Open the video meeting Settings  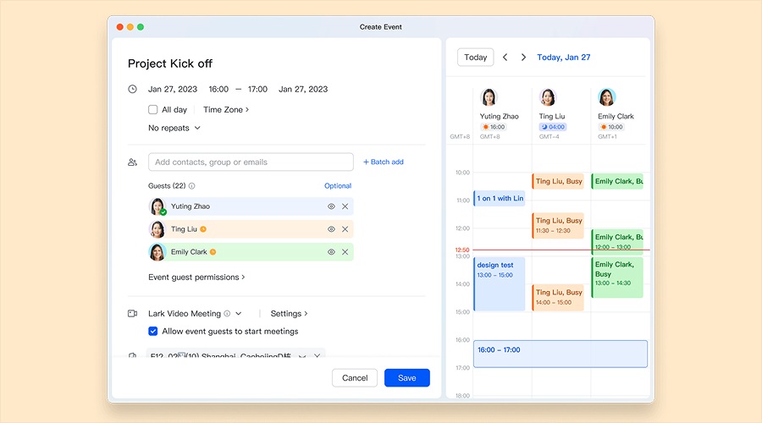pyautogui.click(x=290, y=314)
